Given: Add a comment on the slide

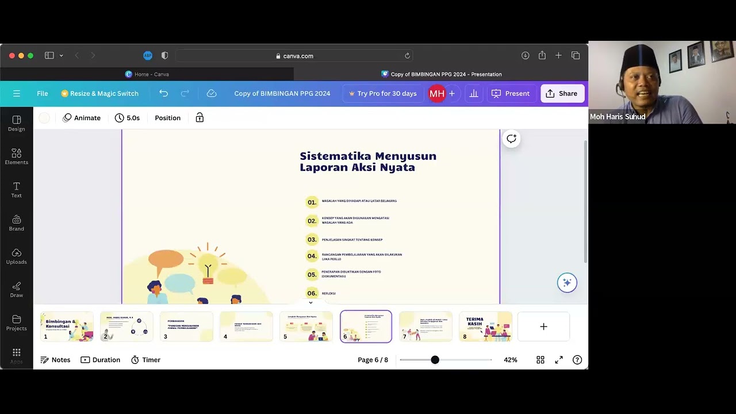Looking at the screenshot, I should click(x=511, y=139).
